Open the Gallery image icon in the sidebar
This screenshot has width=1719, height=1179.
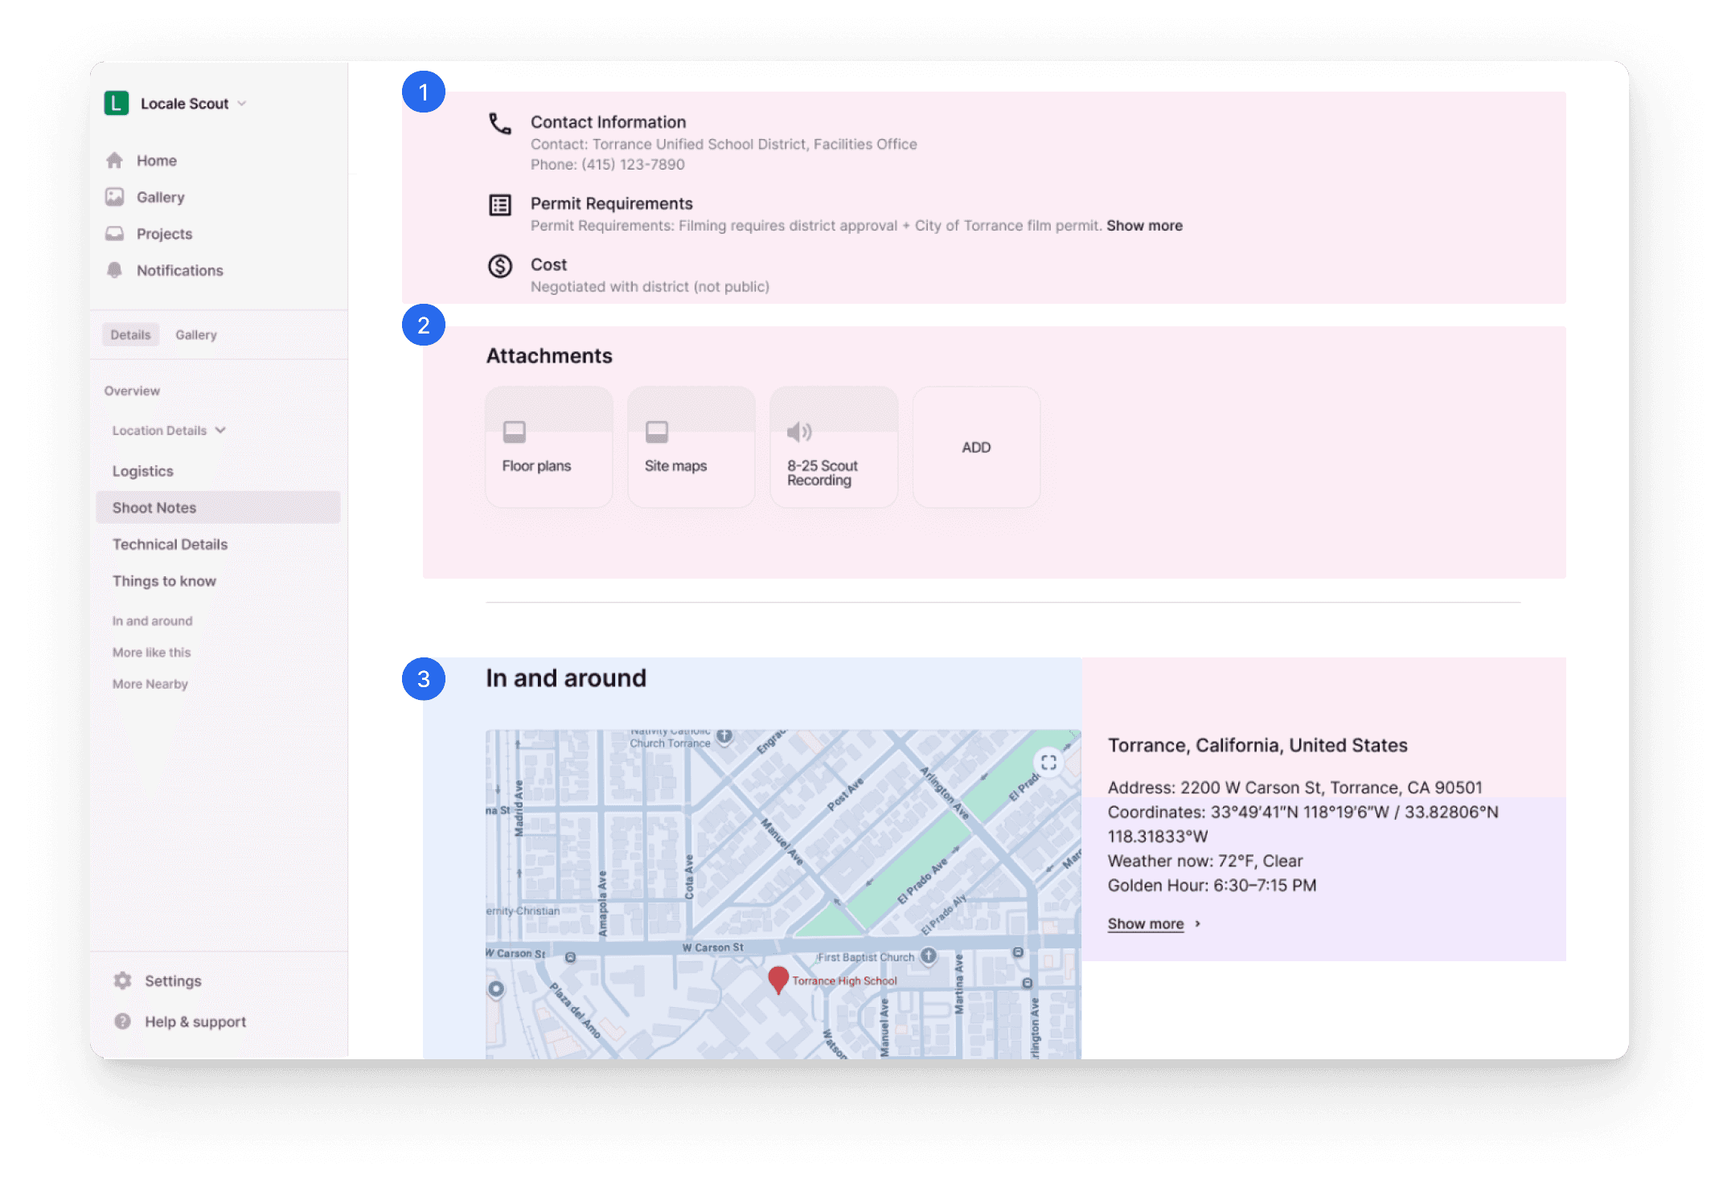[x=115, y=197]
